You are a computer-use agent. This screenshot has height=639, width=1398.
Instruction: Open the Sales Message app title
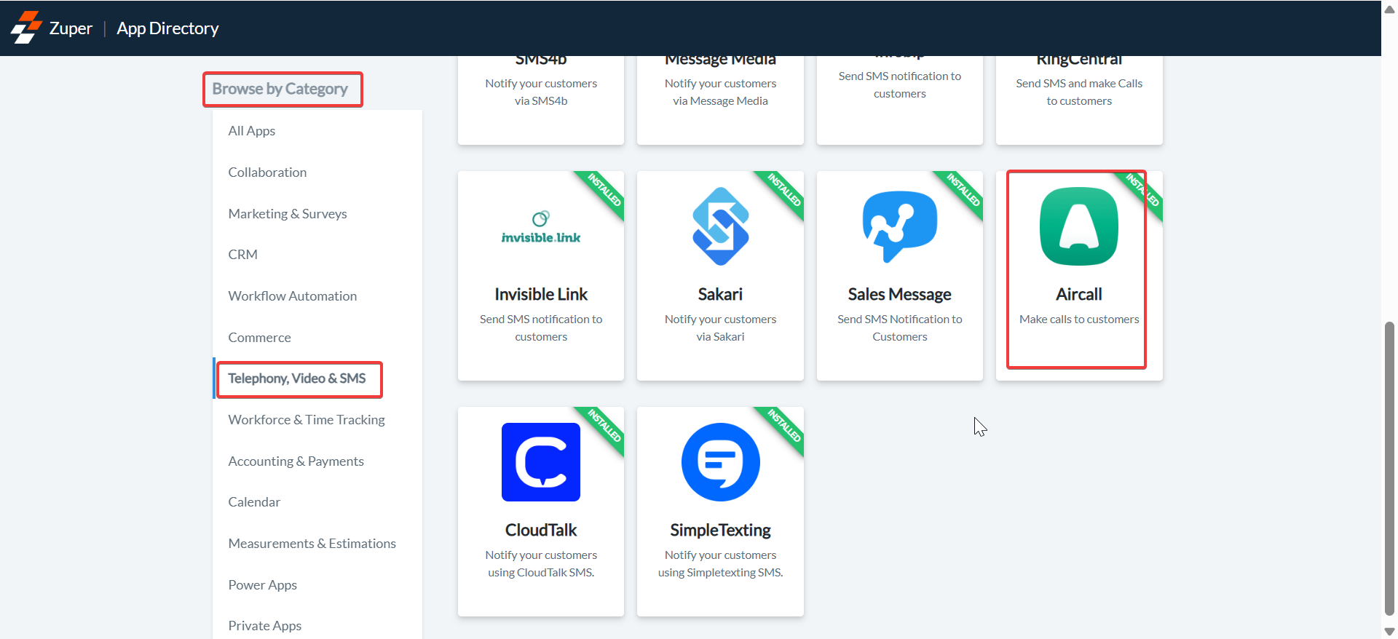(x=899, y=294)
